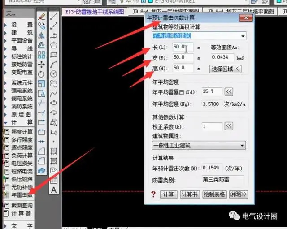The image size is (287, 229).
Task: Select the Erase tool in modify toolbar
Action: 42,16
